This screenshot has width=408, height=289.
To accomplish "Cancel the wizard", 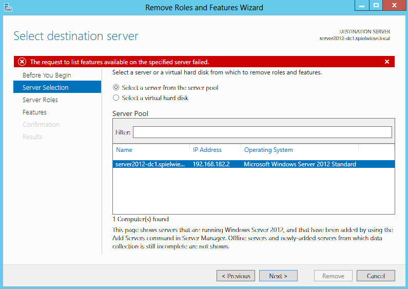I will pos(376,276).
